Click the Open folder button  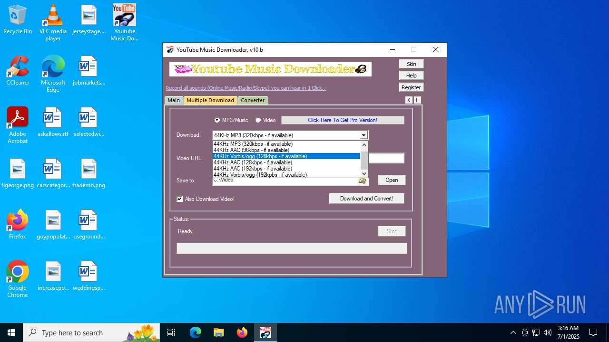coord(392,180)
